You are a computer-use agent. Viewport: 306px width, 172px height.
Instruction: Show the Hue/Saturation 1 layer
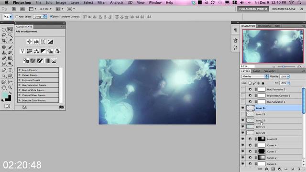[x=243, y=102]
